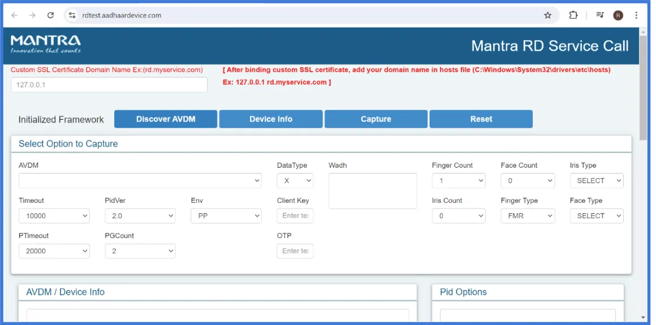Open media controls icon in toolbar
The height and width of the screenshot is (325, 656).
(x=600, y=15)
